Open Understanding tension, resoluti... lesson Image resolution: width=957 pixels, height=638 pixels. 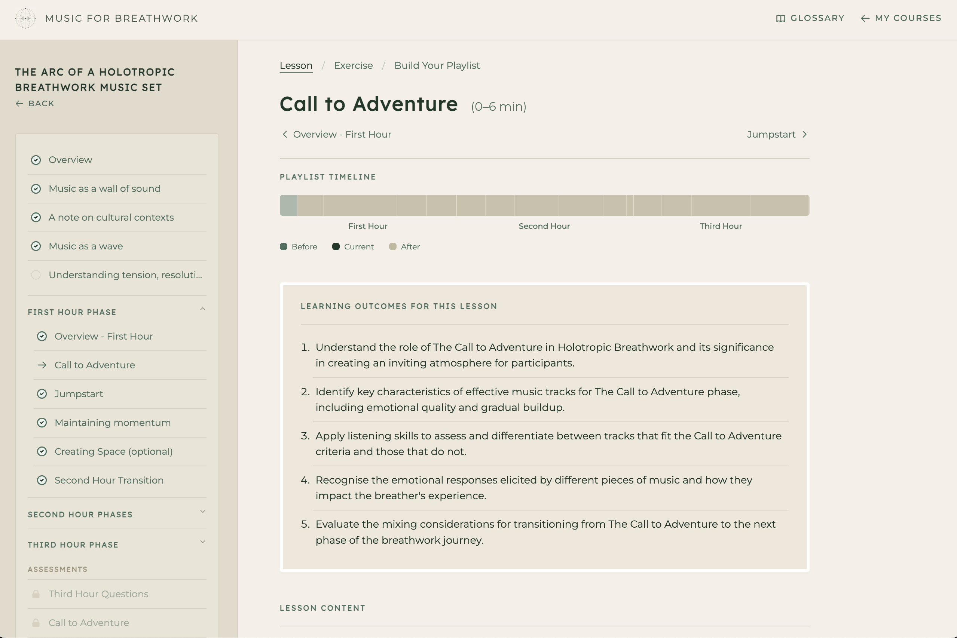tap(117, 275)
